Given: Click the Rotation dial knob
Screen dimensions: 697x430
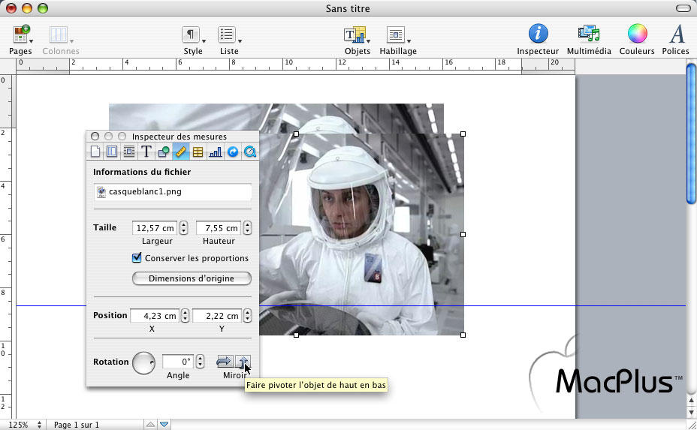Looking at the screenshot, I should (143, 363).
